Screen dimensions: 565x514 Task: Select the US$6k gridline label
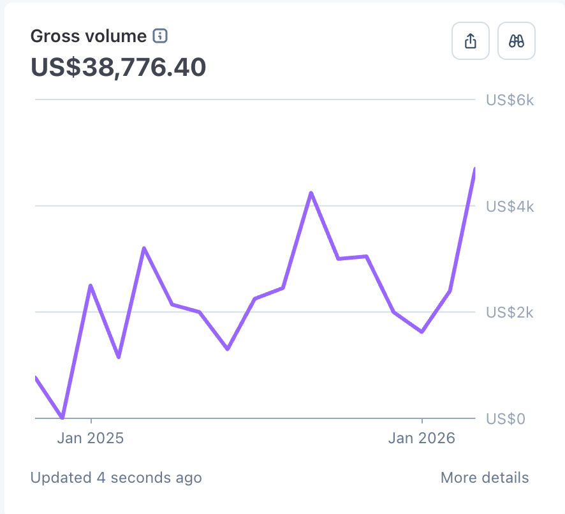click(x=510, y=100)
